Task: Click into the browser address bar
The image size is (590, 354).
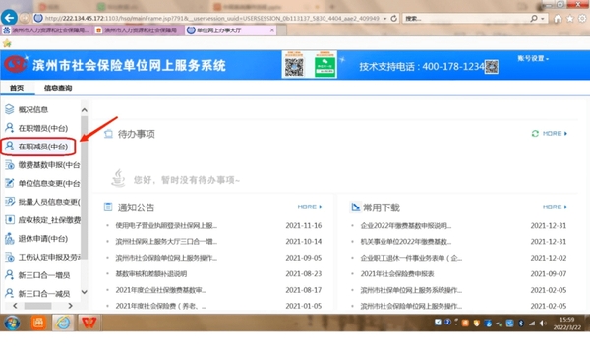Action: pyautogui.click(x=212, y=18)
